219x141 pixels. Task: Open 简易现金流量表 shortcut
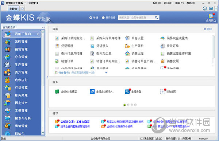coord(174,38)
